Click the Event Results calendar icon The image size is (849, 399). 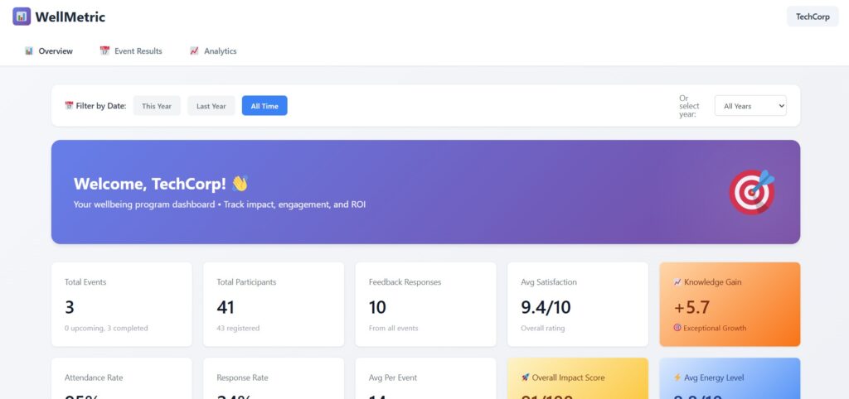coord(104,51)
